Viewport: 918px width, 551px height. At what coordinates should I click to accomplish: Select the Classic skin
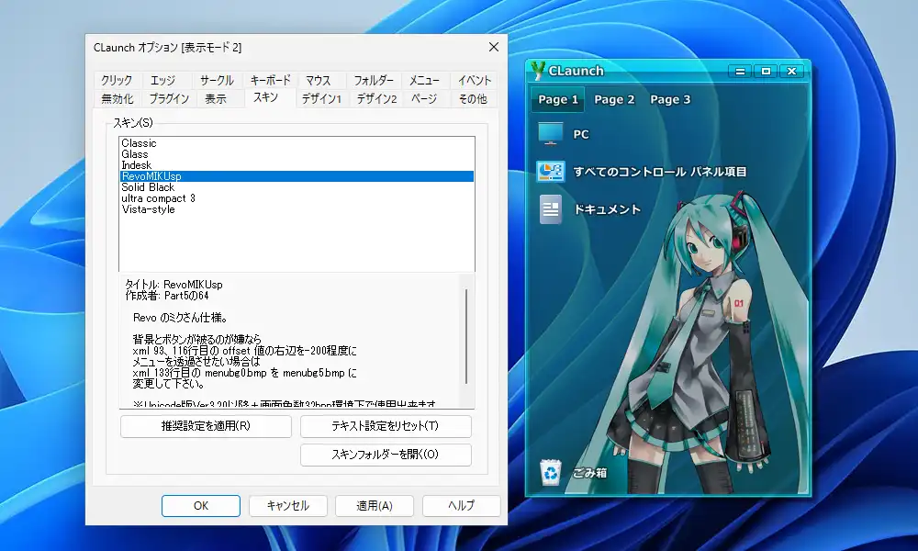[x=297, y=143]
